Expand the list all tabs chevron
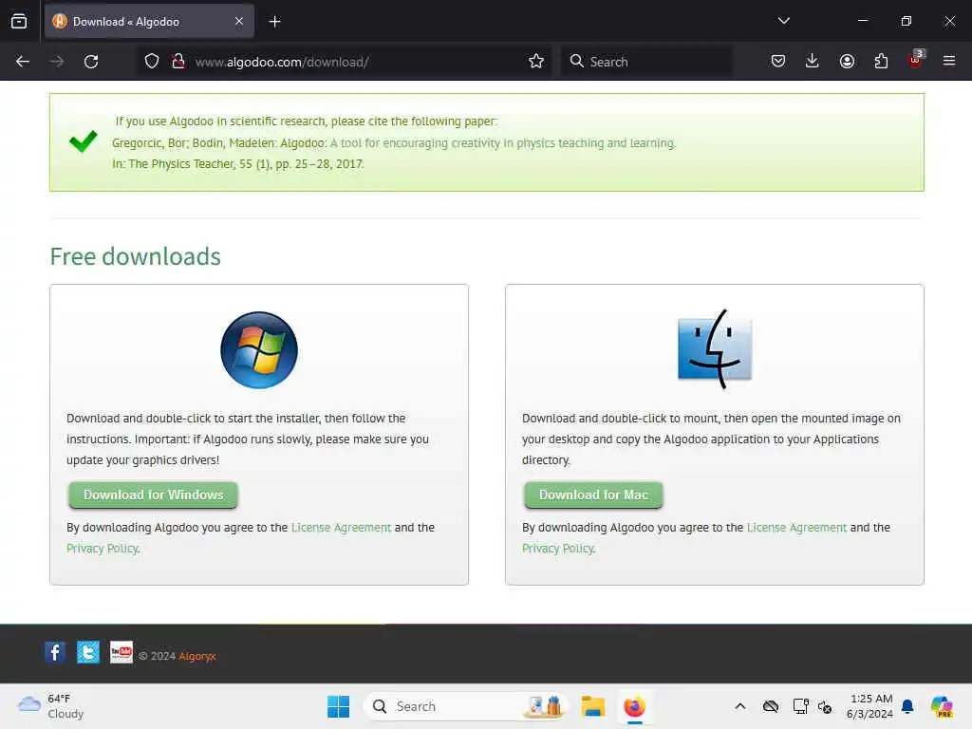The image size is (972, 729). [783, 21]
